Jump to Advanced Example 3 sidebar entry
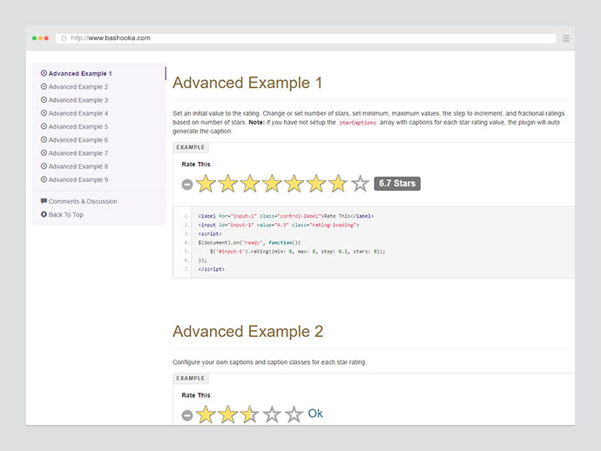 pyautogui.click(x=74, y=99)
